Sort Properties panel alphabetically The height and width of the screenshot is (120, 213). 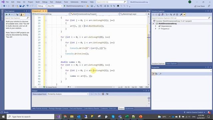pyautogui.click(x=156, y=74)
